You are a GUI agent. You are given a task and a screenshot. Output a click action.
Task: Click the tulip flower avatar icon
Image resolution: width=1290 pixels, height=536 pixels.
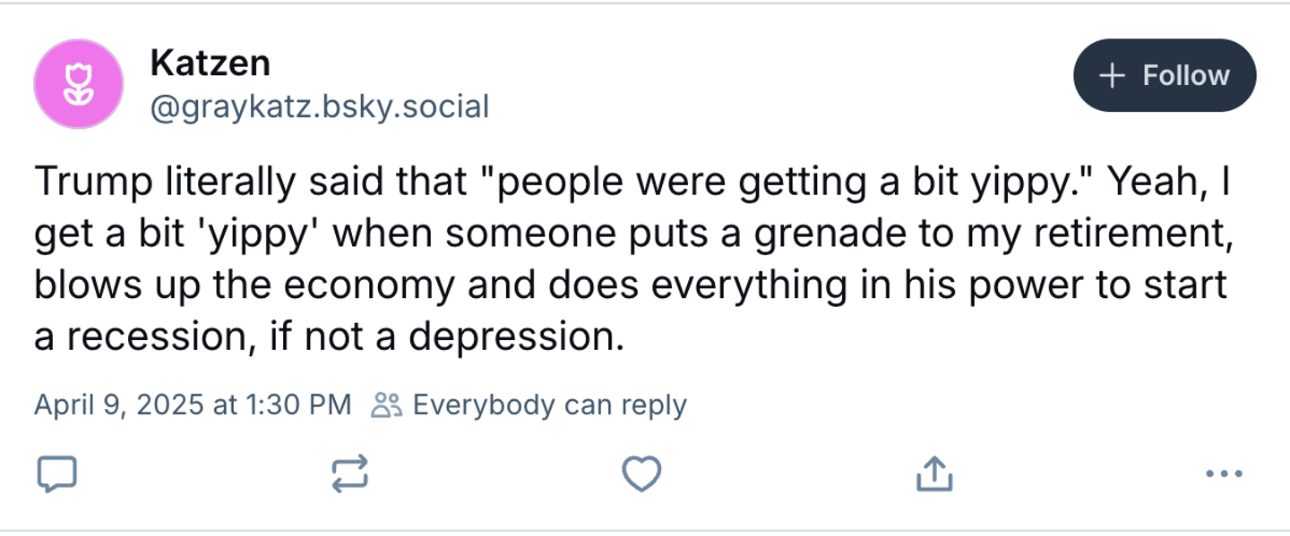tap(78, 84)
